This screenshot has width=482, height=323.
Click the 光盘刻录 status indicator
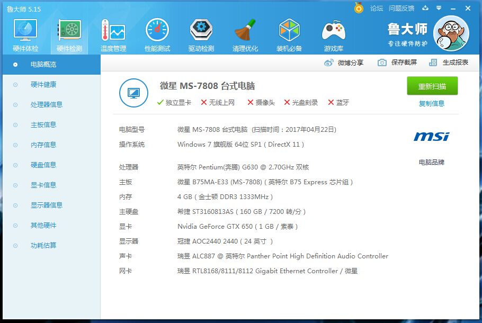point(301,102)
